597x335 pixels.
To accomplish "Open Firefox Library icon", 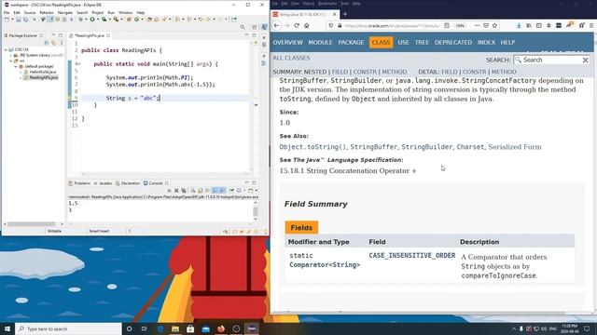I will pos(529,25).
